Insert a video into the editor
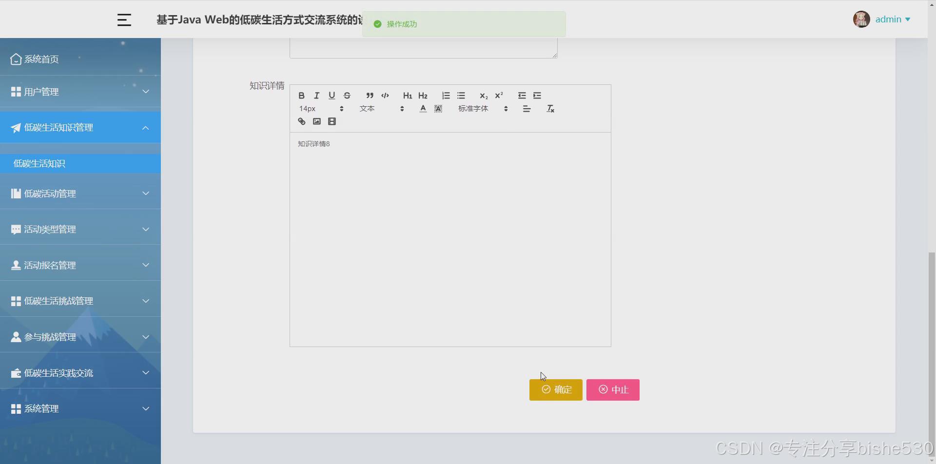This screenshot has height=464, width=936. 332,121
